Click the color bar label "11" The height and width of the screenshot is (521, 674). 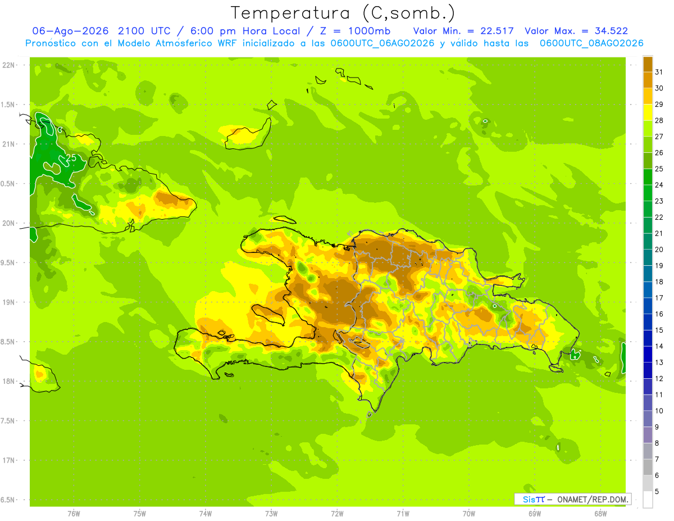click(659, 395)
